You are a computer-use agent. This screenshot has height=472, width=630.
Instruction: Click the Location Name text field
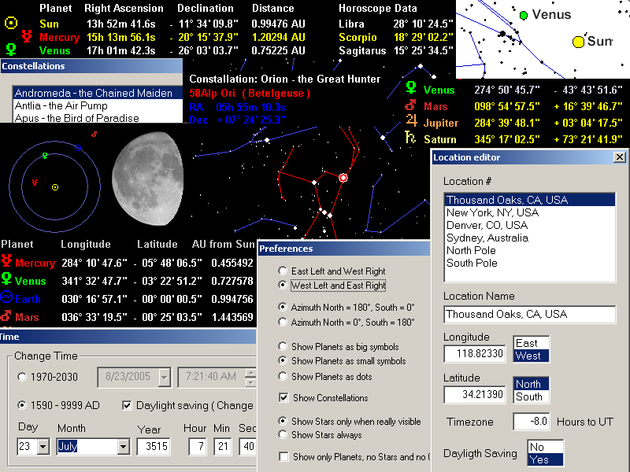click(529, 314)
